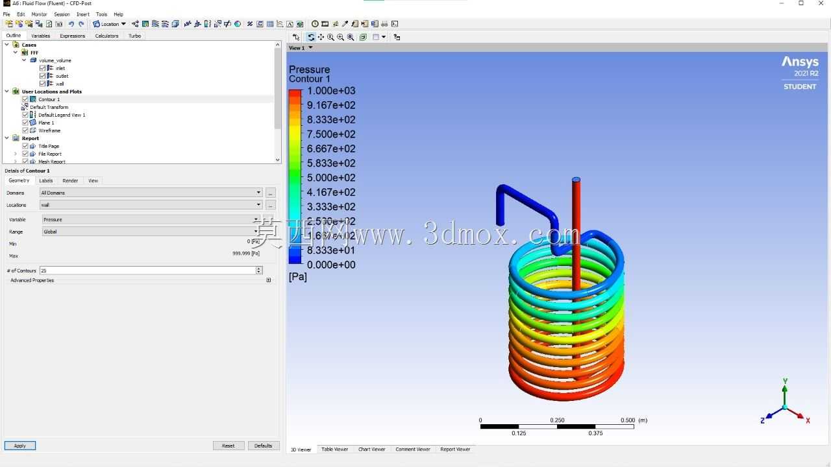Collapse User Locations and Plots node
The height and width of the screenshot is (467, 831).
(x=7, y=91)
